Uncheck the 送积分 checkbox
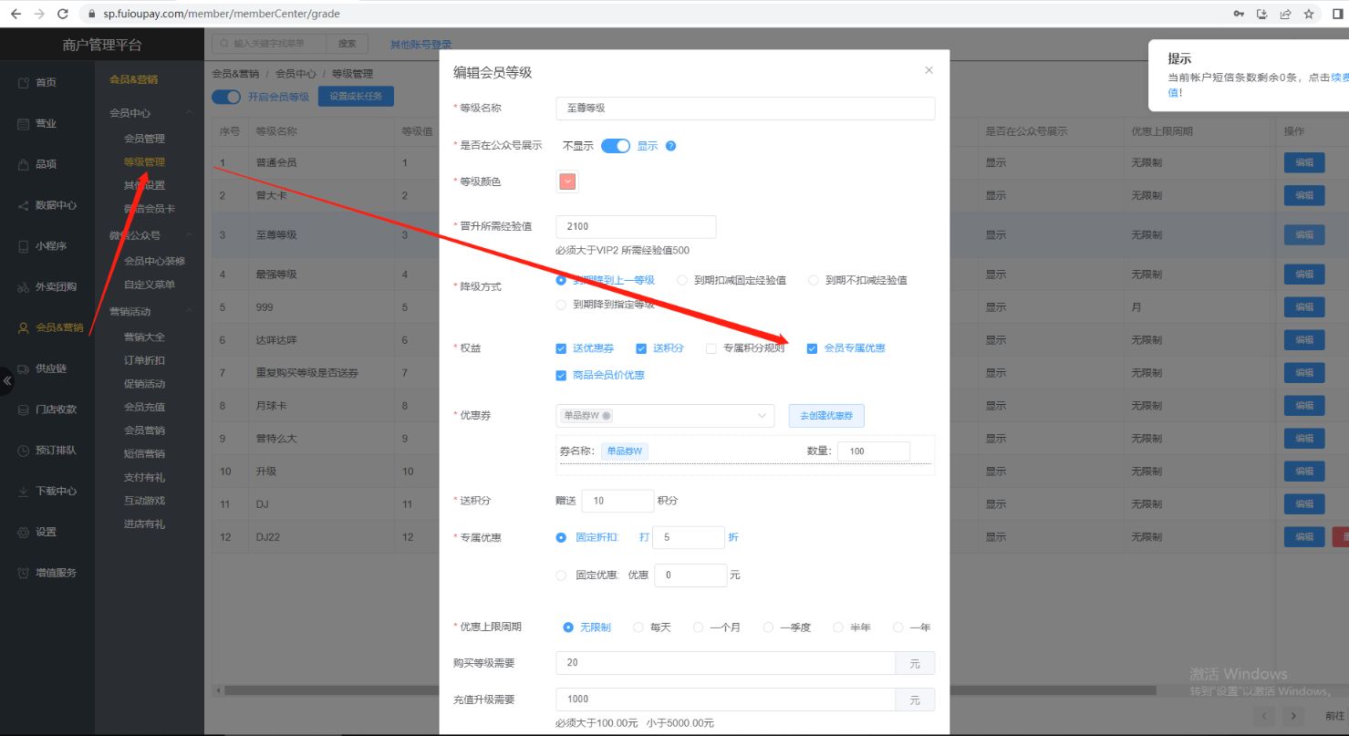Viewport: 1349px width, 736px height. (641, 348)
